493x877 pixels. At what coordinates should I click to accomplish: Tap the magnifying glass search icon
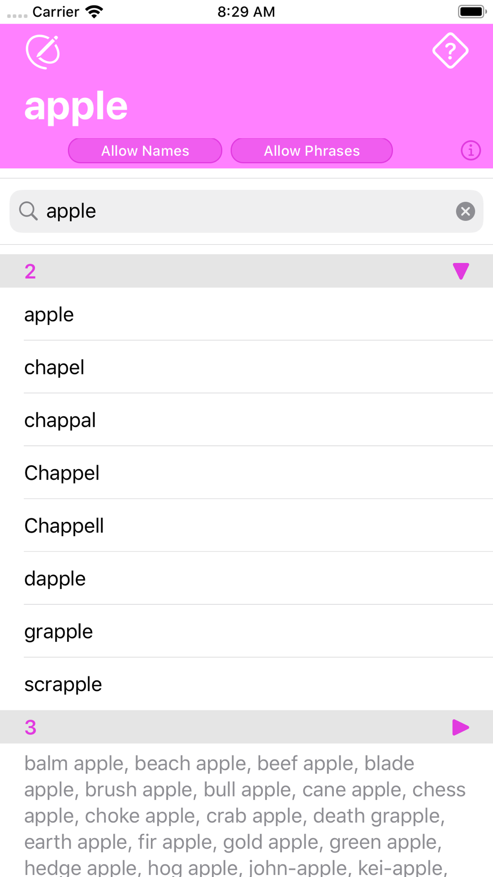[29, 211]
